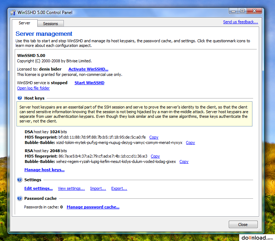The image size is (275, 241).
Task: Click the Export settings link
Action: (119, 188)
